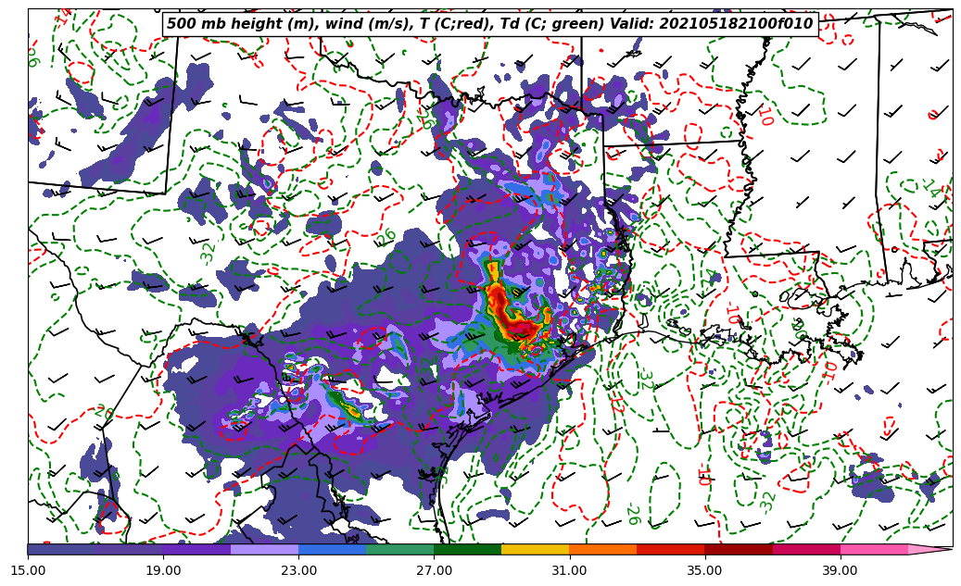Click the 35.00 colorbar tick label
The height and width of the screenshot is (586, 961).
(x=705, y=570)
